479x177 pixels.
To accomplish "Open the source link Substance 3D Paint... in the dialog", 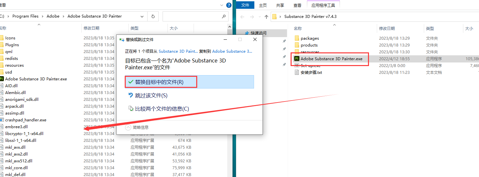I will (x=178, y=51).
